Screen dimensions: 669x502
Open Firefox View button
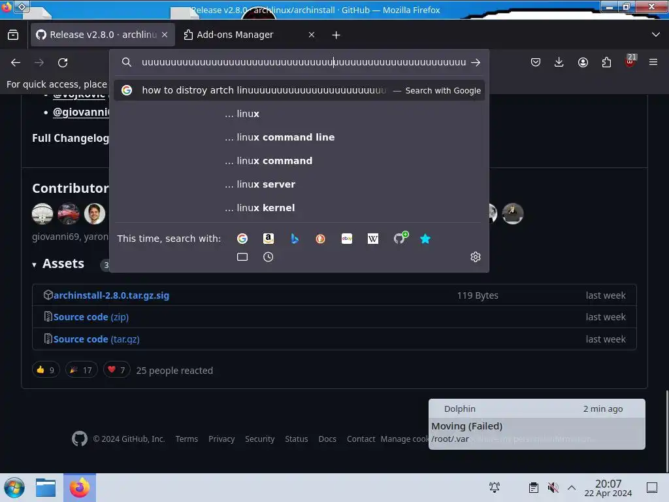13,35
